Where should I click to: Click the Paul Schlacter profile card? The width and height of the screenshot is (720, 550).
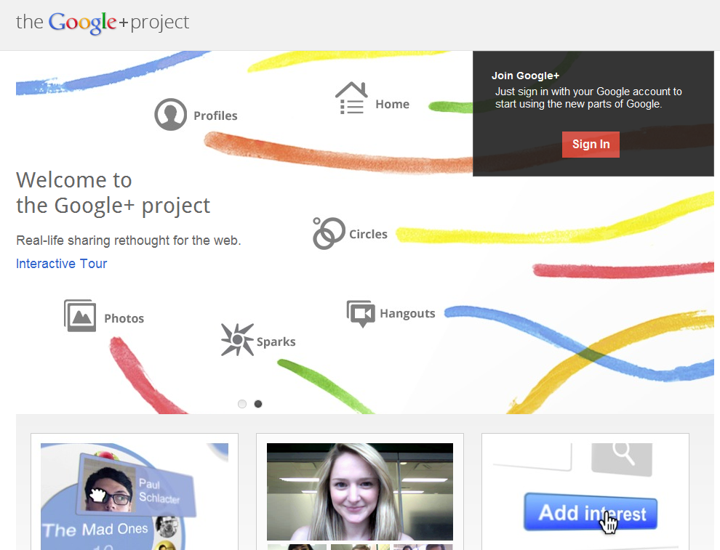(x=137, y=485)
